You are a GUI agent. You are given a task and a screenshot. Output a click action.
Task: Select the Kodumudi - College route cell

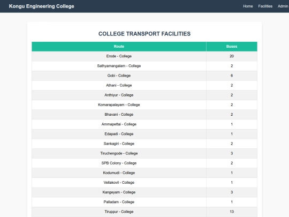119,173
